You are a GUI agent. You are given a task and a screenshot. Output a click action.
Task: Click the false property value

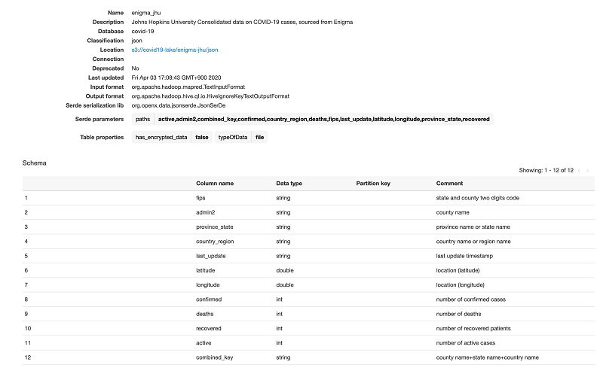tap(202, 138)
